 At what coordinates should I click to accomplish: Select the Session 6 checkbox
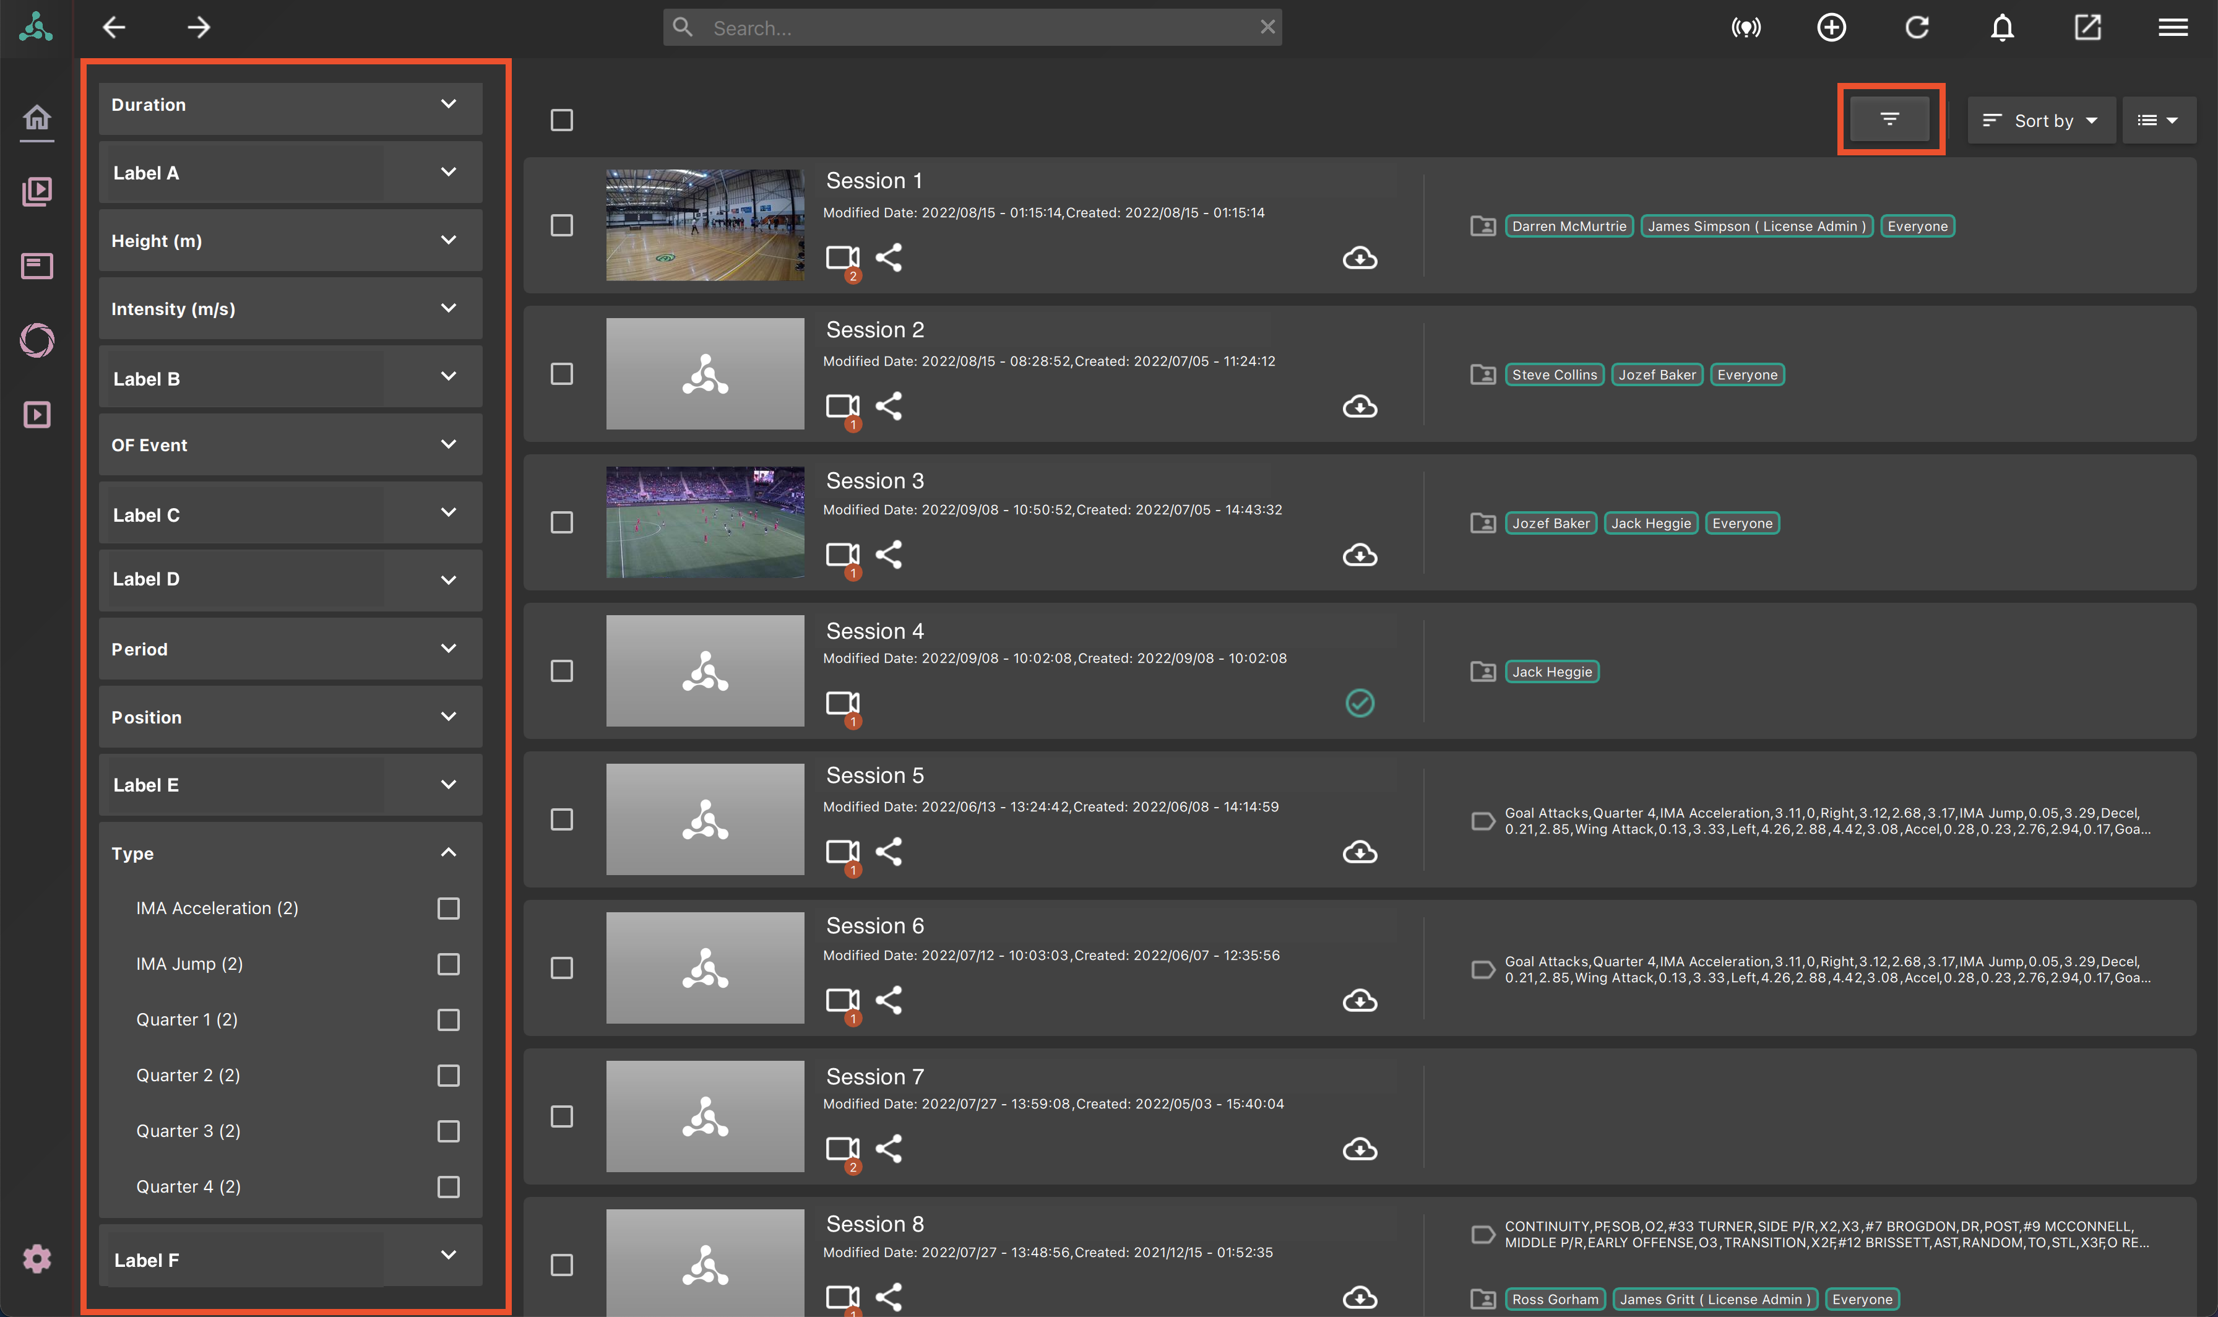pos(561,967)
